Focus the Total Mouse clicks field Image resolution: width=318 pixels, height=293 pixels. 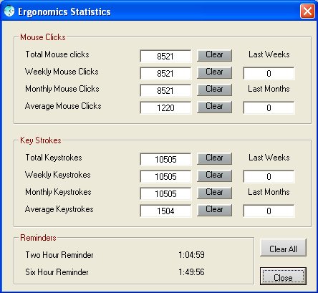point(165,56)
